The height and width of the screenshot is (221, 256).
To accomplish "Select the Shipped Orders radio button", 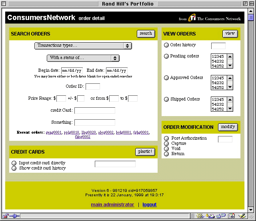I will 166,99.
